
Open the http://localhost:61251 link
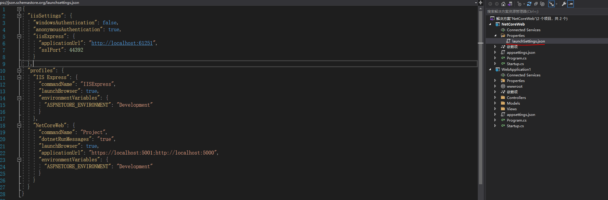122,43
